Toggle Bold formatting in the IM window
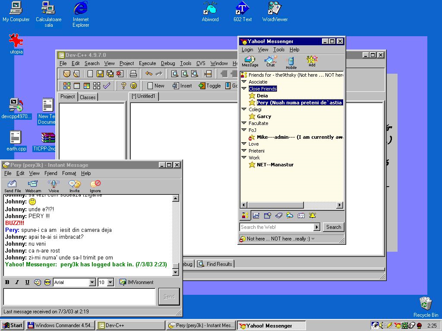The image size is (442, 331). click(7, 282)
